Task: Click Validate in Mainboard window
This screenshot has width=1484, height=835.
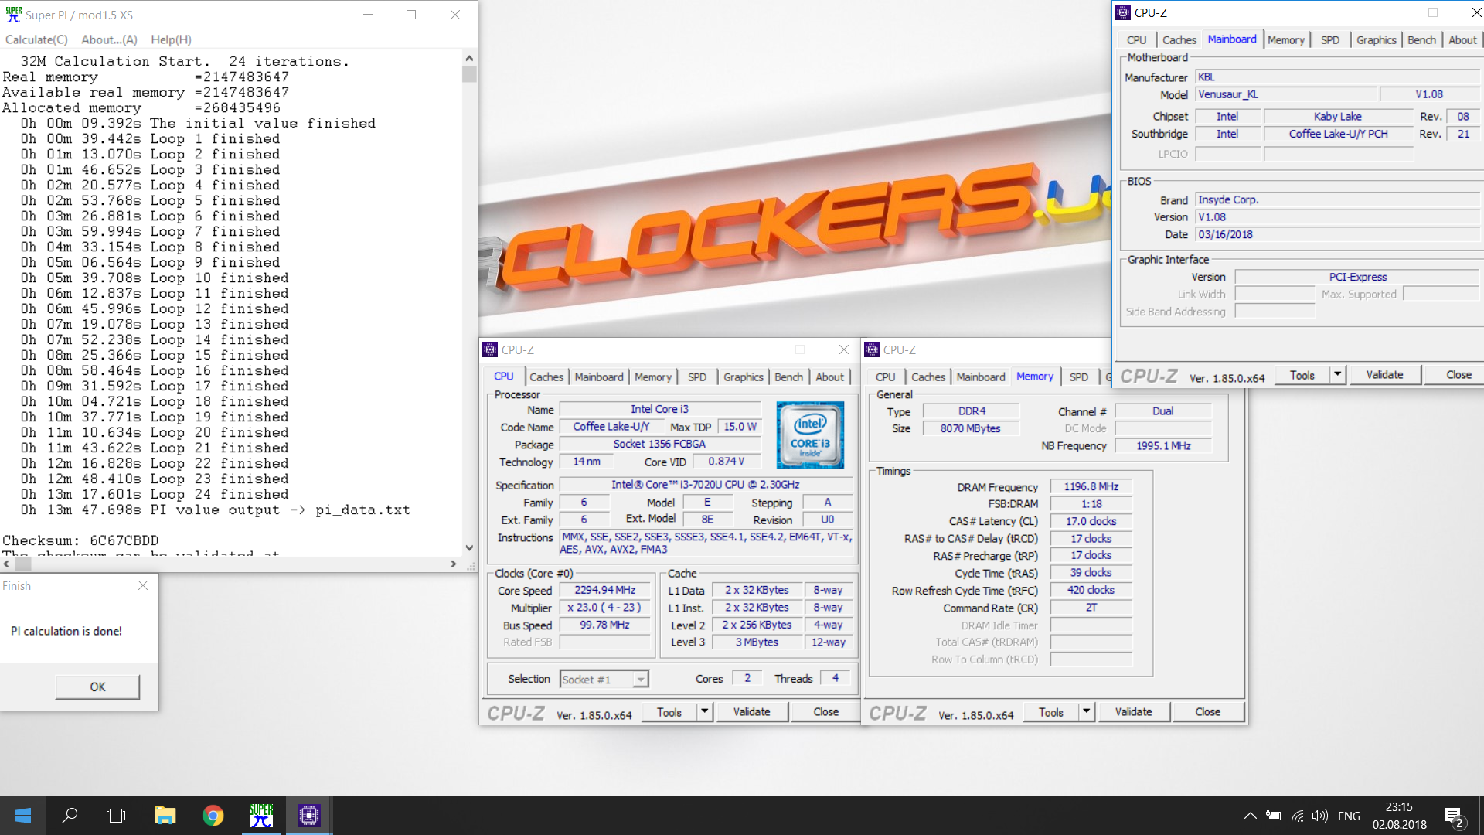Action: click(1384, 375)
